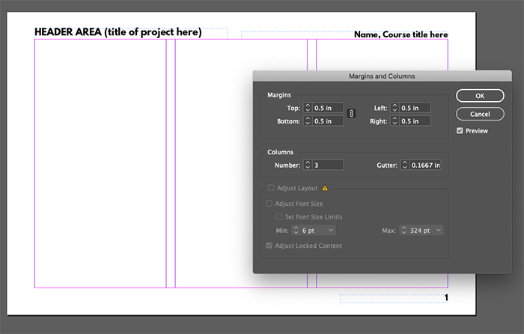The width and height of the screenshot is (524, 334).
Task: Click the Bottom margin stepper arrows
Action: [x=308, y=121]
